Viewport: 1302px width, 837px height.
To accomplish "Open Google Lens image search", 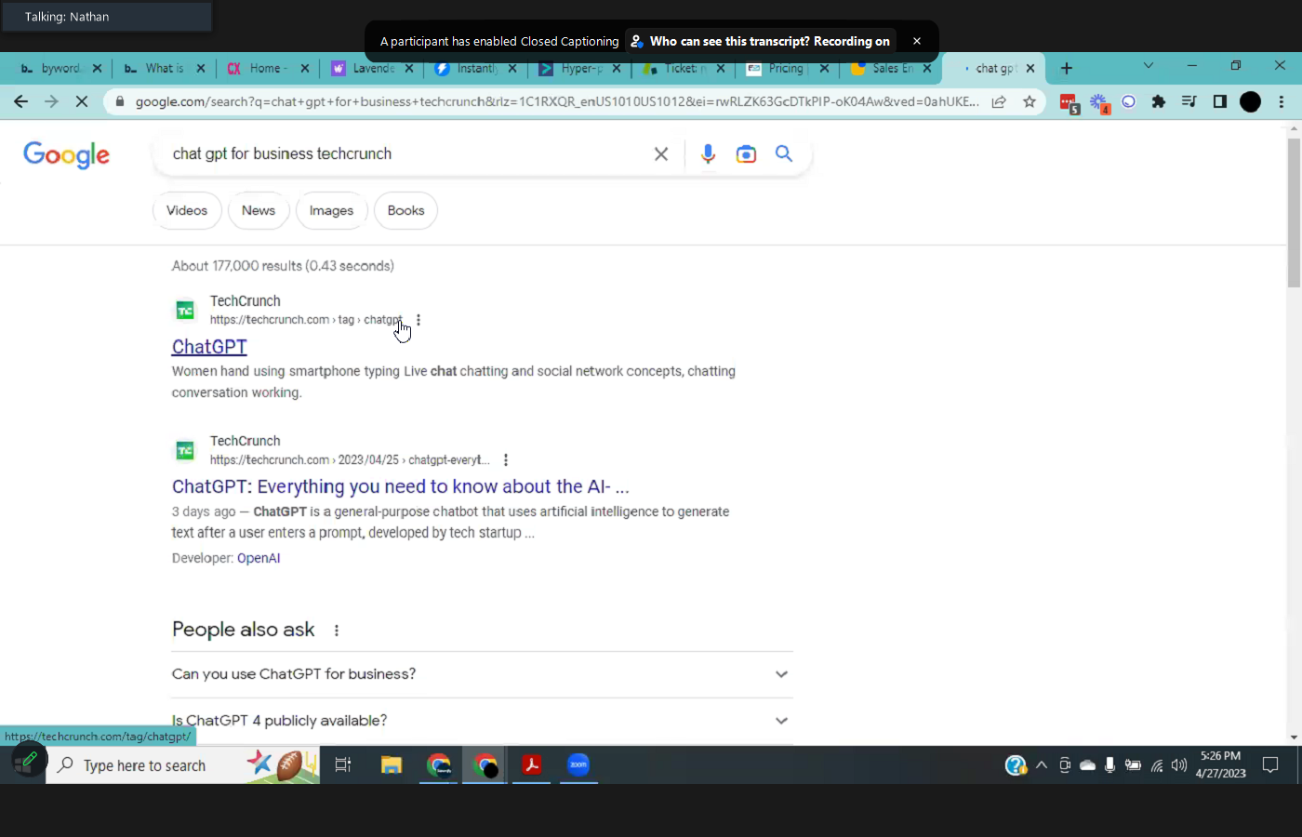I will pos(746,154).
